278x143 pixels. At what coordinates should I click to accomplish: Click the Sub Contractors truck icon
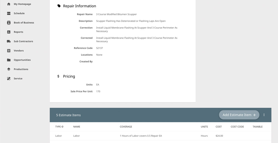pyautogui.click(x=9, y=41)
